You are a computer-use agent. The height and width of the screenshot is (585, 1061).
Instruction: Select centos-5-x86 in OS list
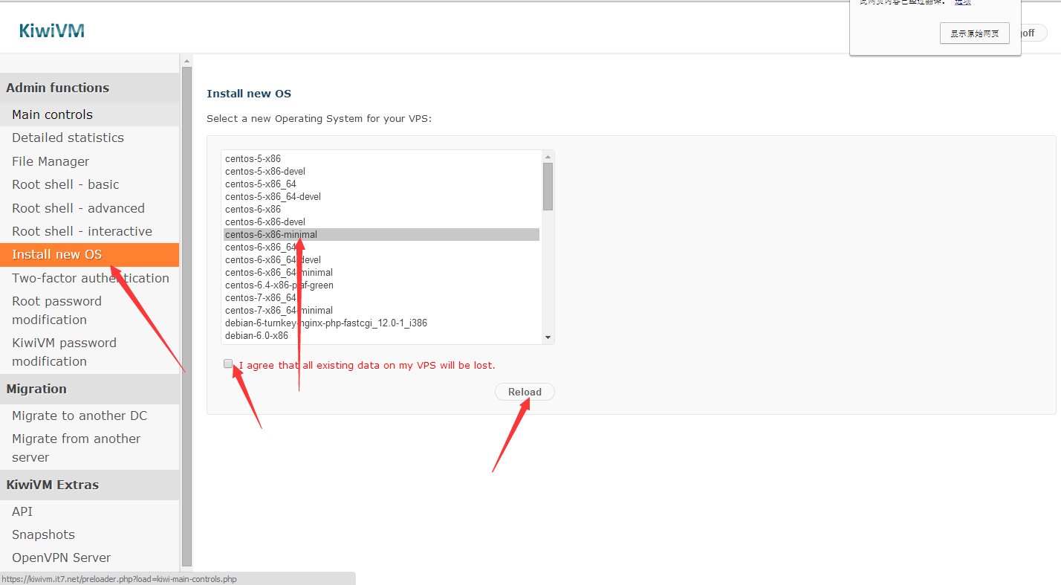(381, 158)
